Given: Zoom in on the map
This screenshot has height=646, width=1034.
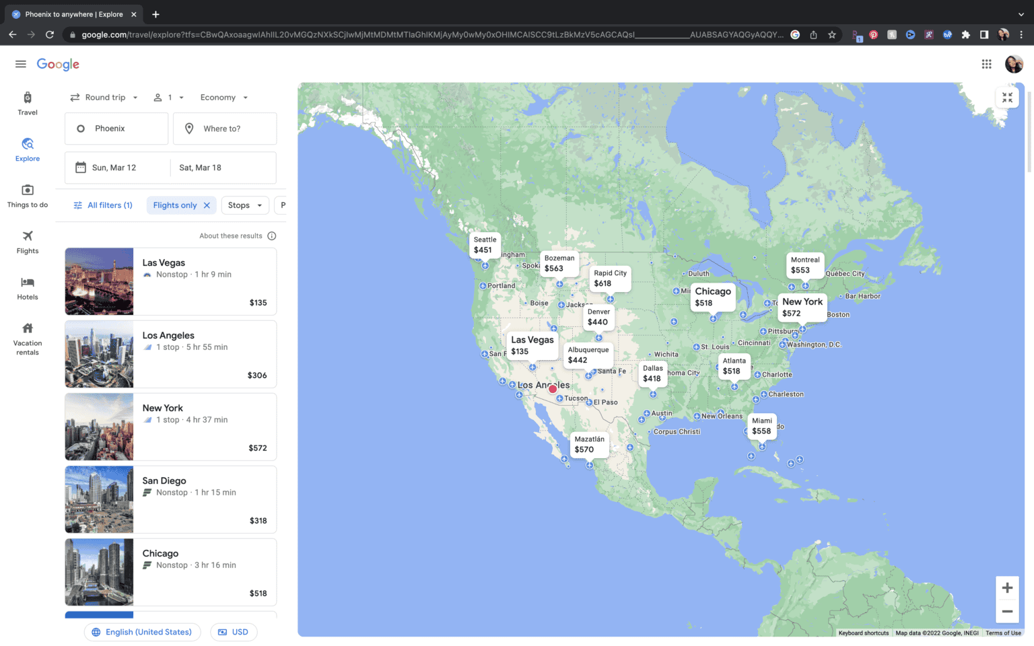Looking at the screenshot, I should pyautogui.click(x=1007, y=587).
